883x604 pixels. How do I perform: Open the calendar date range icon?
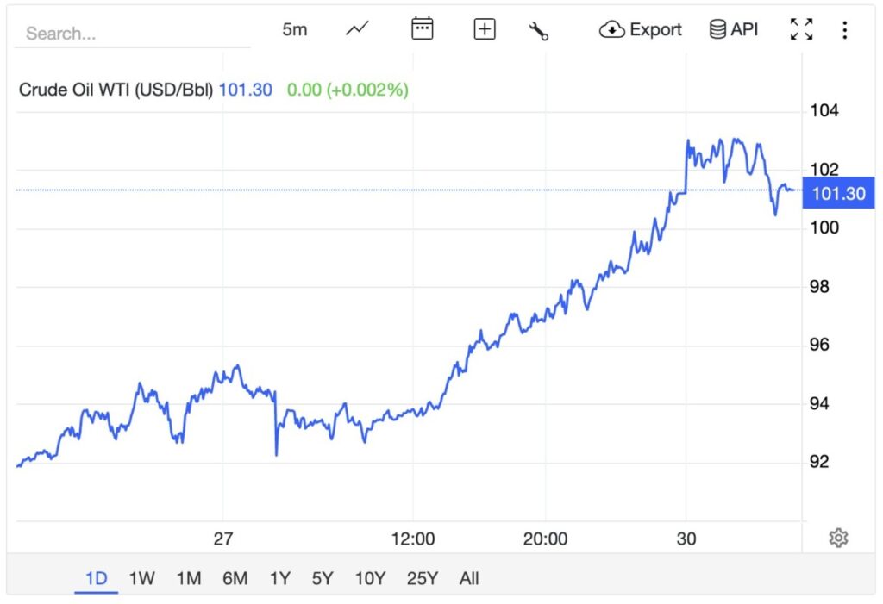[x=422, y=28]
